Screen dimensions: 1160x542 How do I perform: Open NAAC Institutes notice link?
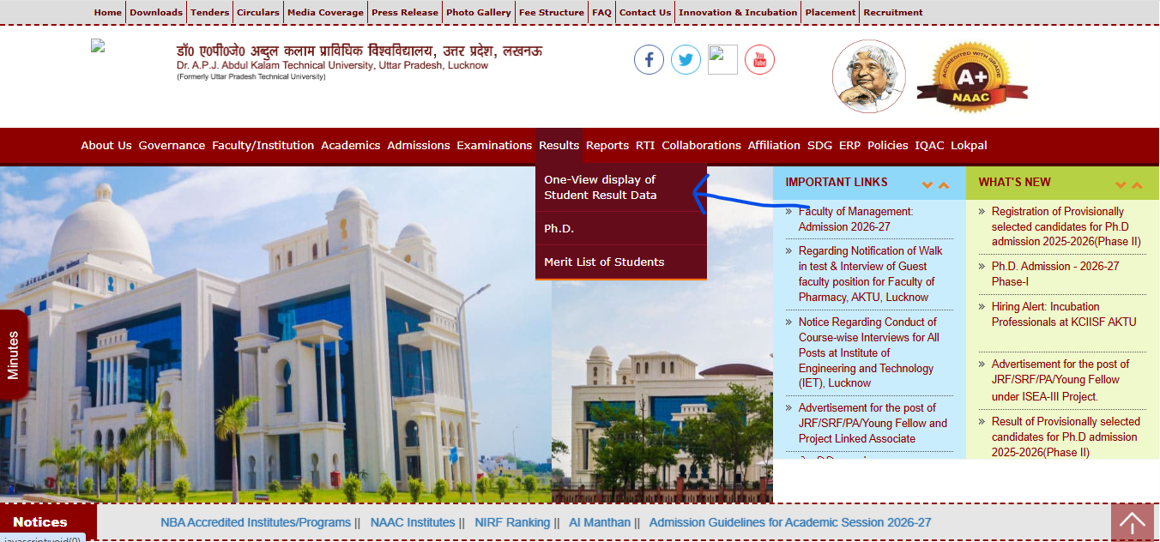[x=413, y=522]
